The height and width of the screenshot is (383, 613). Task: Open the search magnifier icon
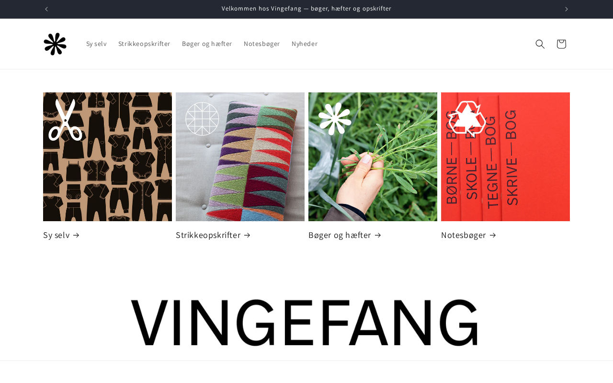coord(540,44)
